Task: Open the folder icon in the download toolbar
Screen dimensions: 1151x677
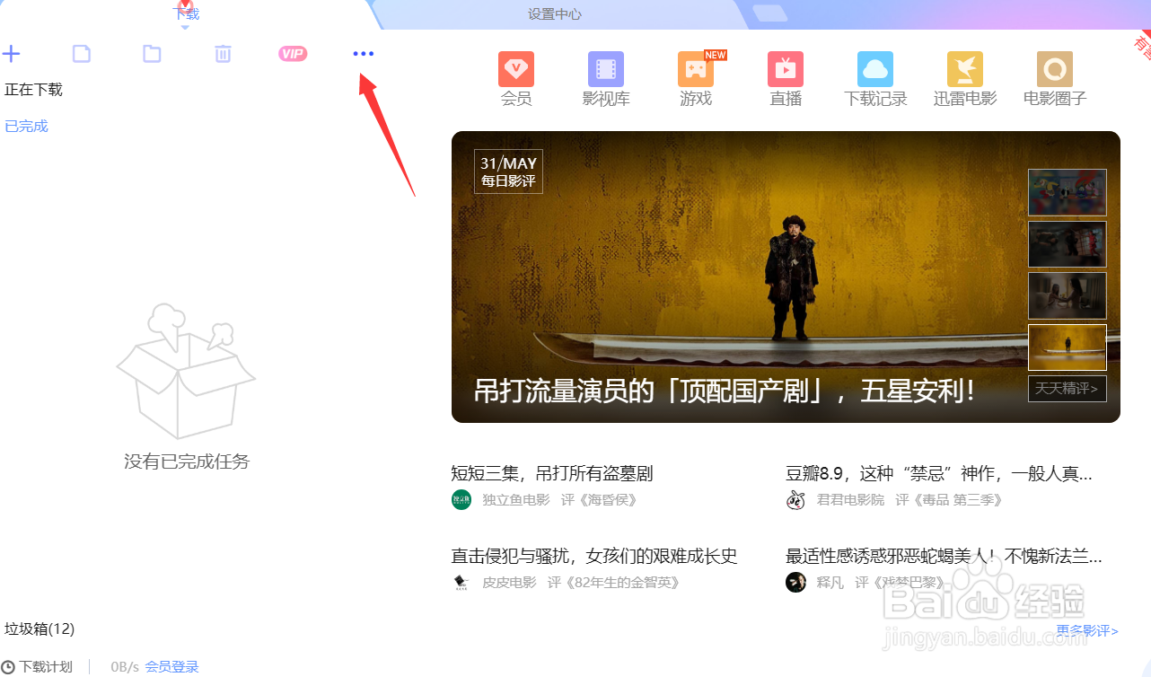Action: (x=153, y=54)
